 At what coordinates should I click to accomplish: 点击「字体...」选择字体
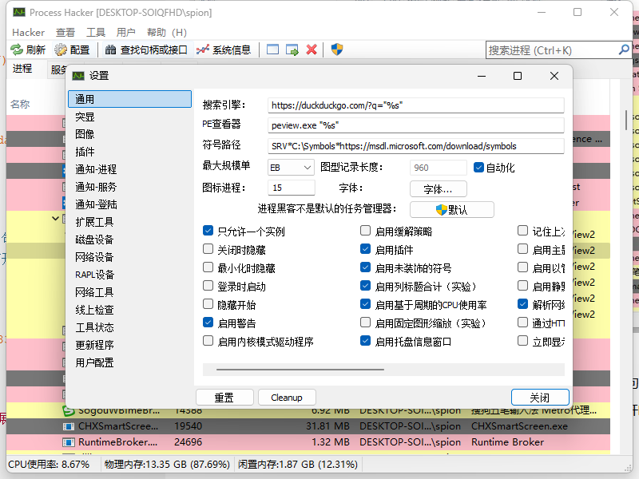(438, 188)
